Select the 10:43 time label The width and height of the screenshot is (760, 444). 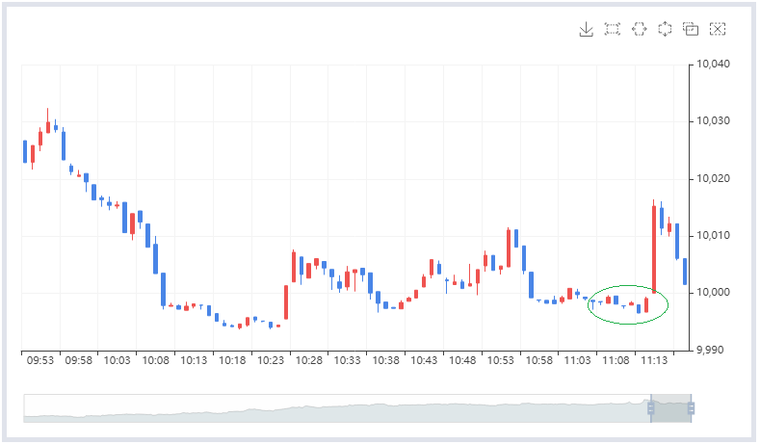pyautogui.click(x=424, y=360)
